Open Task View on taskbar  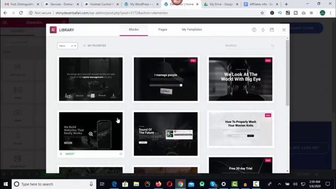[102, 184]
